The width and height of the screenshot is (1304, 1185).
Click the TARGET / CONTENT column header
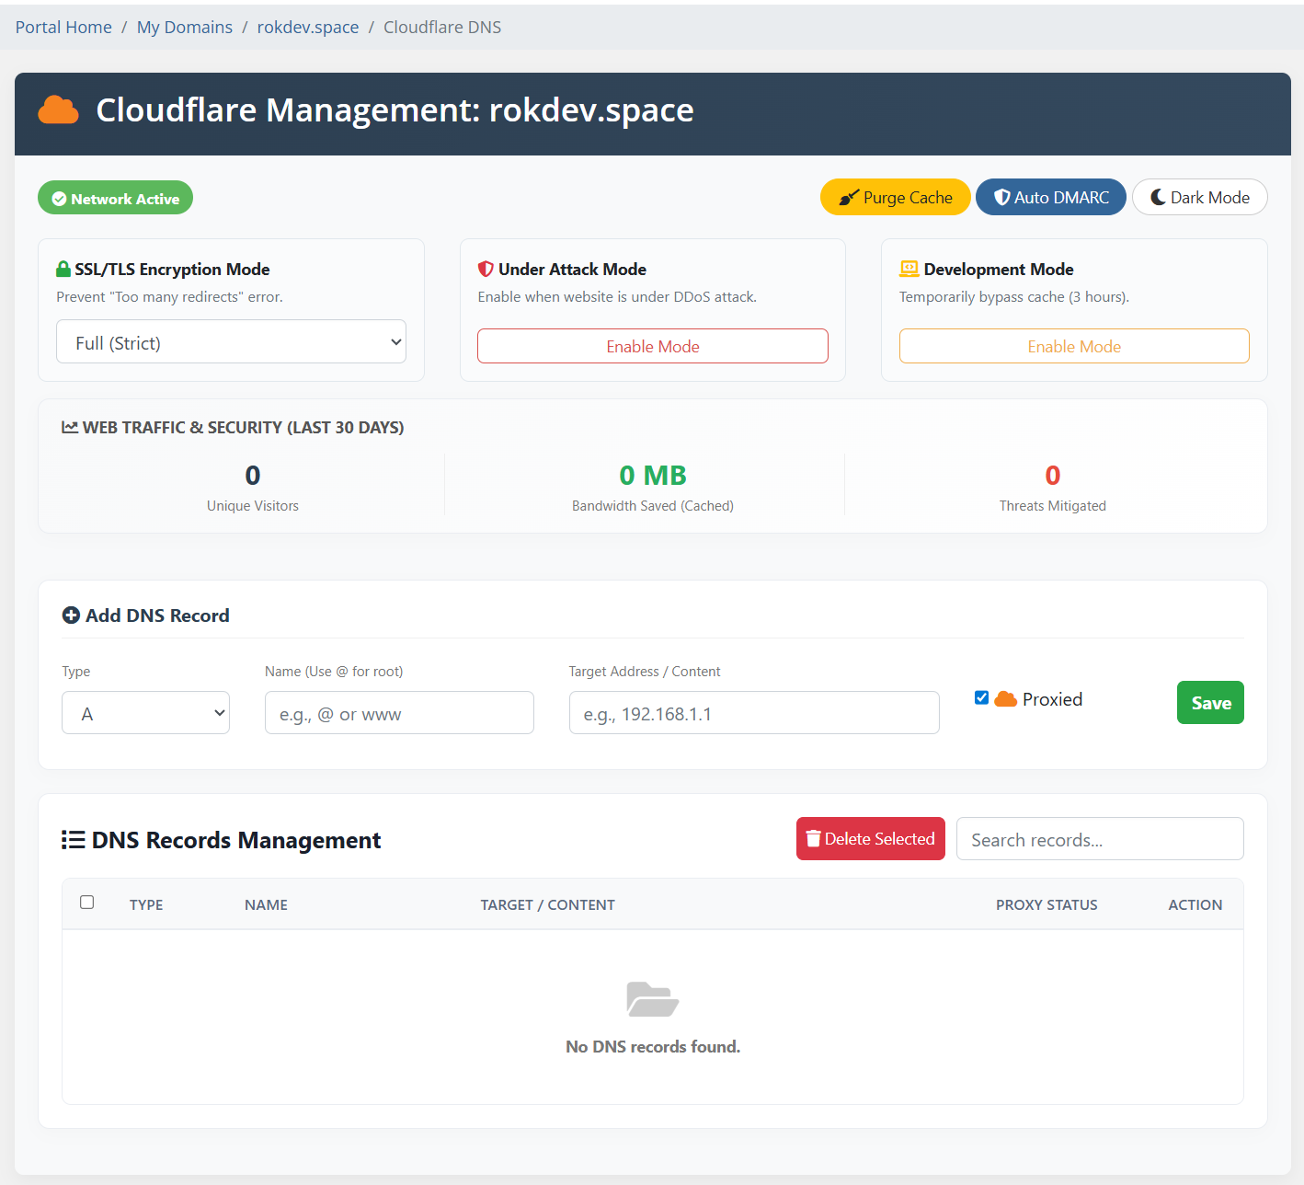pyautogui.click(x=548, y=905)
